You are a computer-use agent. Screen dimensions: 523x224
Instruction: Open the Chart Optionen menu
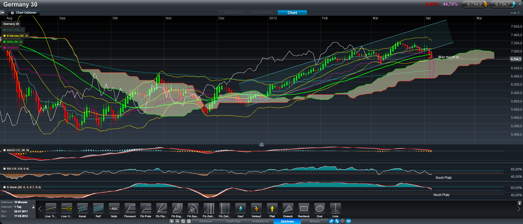click(x=24, y=13)
